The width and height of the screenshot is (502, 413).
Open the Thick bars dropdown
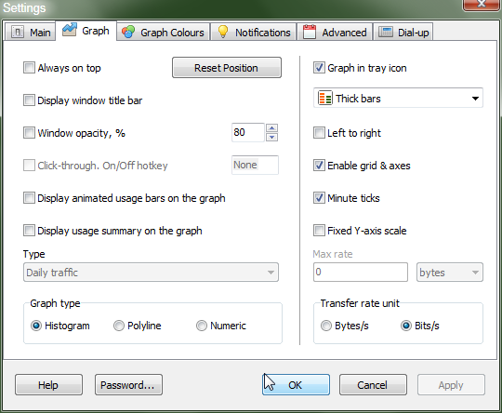click(x=398, y=98)
